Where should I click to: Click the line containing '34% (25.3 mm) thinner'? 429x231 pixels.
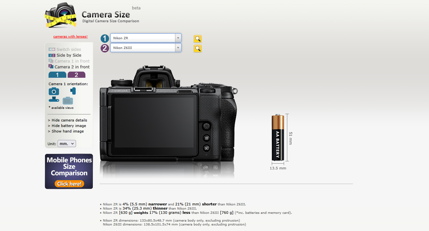pos(150,208)
